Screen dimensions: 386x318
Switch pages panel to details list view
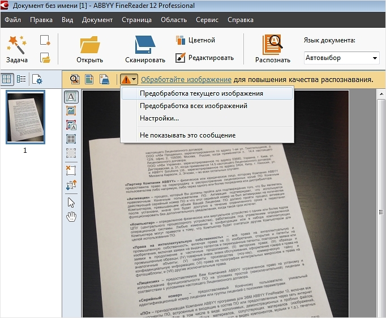click(21, 79)
